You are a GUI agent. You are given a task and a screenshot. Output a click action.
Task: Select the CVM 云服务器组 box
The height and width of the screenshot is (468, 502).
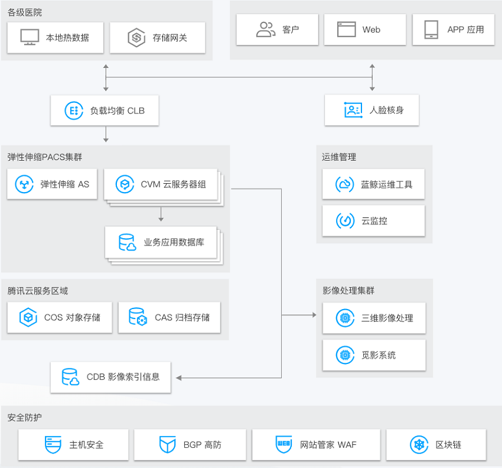tap(161, 184)
